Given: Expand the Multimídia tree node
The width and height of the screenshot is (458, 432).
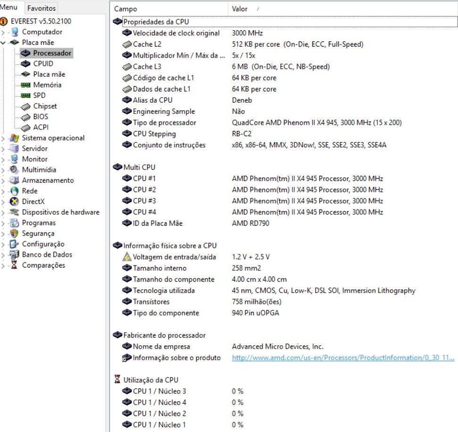Looking at the screenshot, I should click(x=3, y=170).
